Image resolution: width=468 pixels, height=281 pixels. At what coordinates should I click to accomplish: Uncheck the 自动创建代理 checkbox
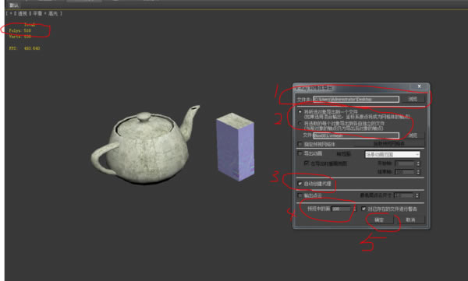tap(300, 184)
